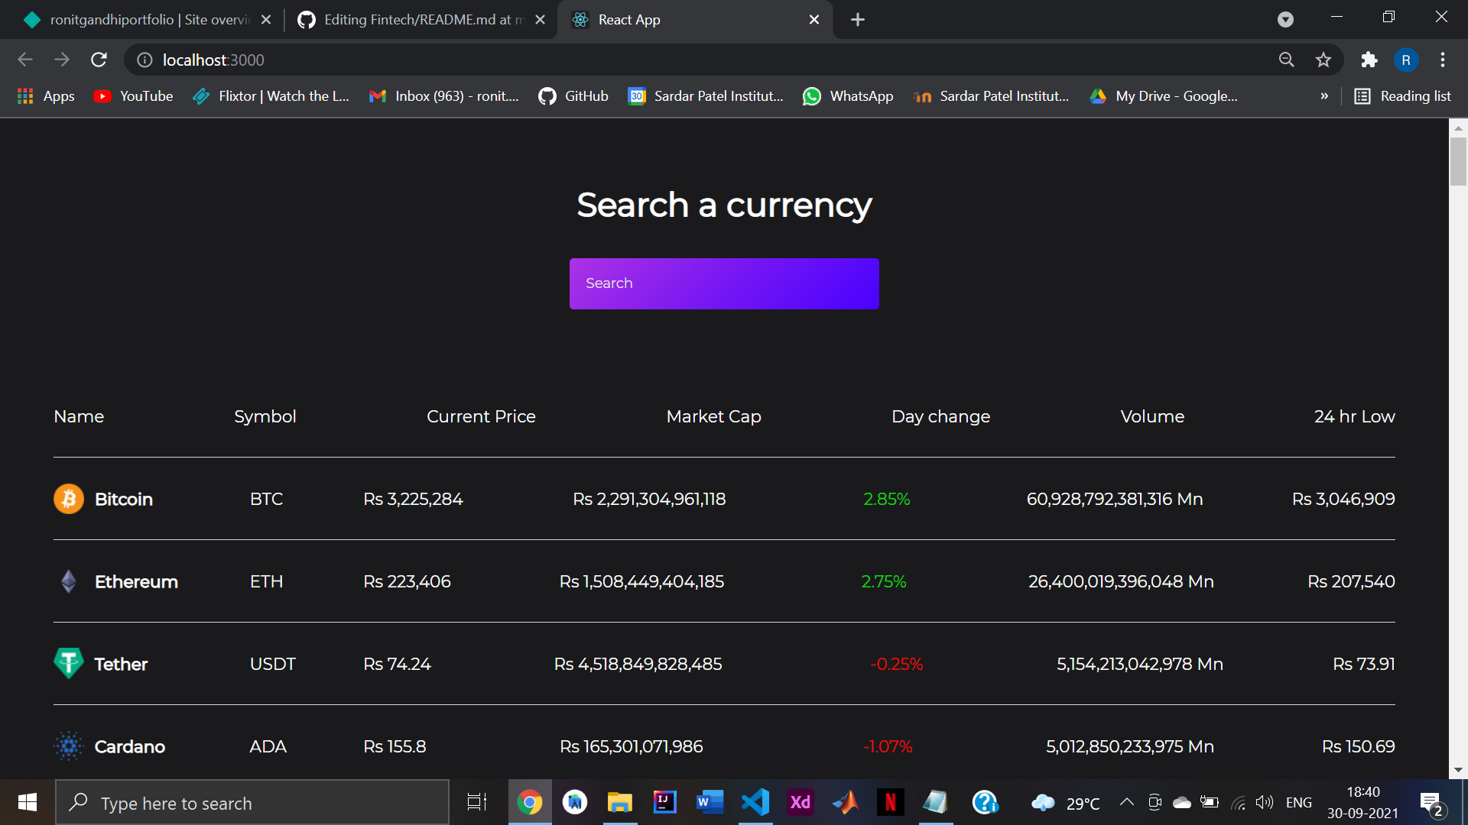This screenshot has height=825, width=1468.
Task: Open the profile R avatar
Action: tap(1406, 60)
